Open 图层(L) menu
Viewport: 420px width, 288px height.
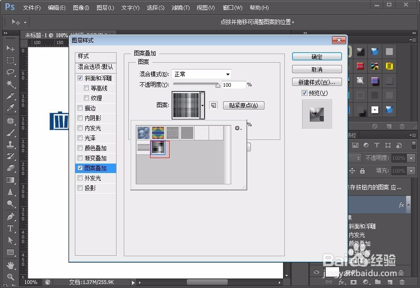tap(105, 8)
